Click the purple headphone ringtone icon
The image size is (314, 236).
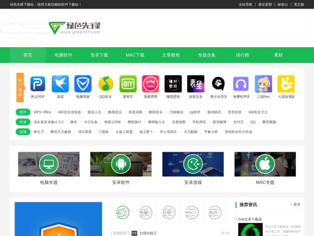pyautogui.click(x=241, y=84)
